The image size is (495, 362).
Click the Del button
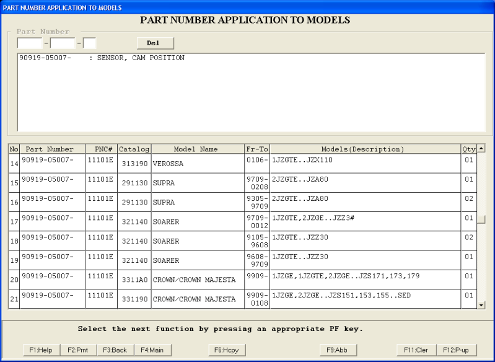[156, 43]
